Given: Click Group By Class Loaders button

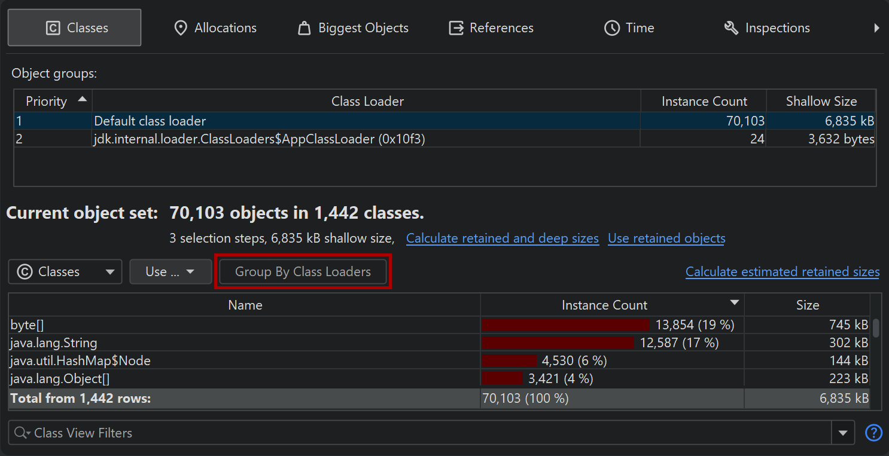Looking at the screenshot, I should coord(303,272).
